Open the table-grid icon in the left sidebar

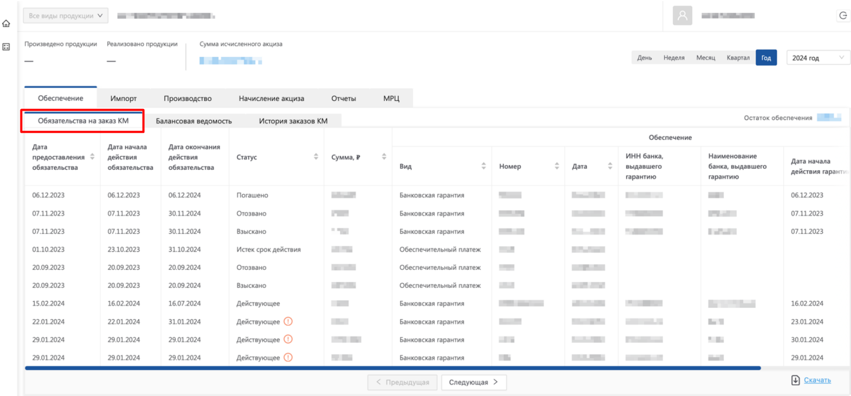[x=6, y=47]
